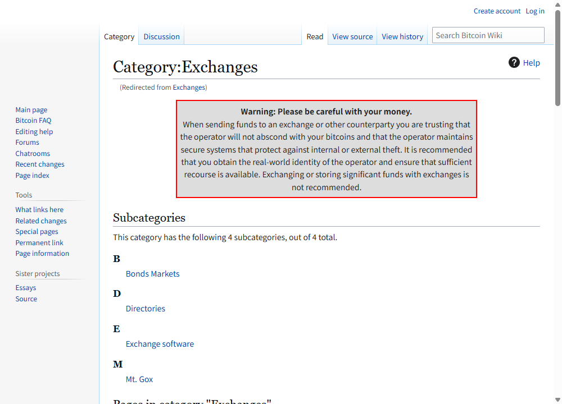
Task: Open Editing help in sidebar
Action: click(x=34, y=132)
